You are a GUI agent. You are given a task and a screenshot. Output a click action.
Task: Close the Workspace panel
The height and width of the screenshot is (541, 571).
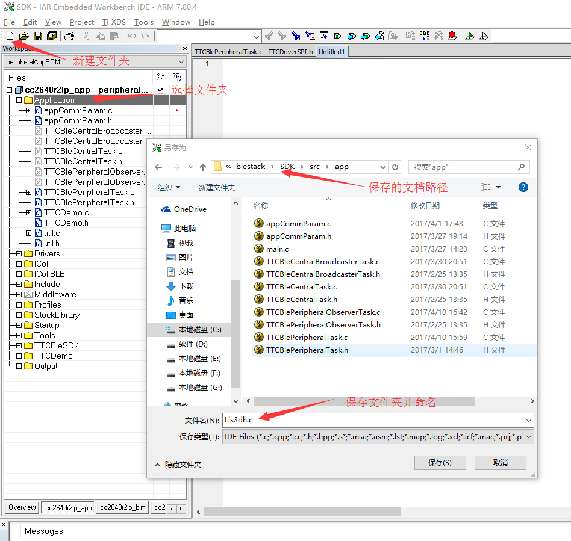click(x=185, y=48)
